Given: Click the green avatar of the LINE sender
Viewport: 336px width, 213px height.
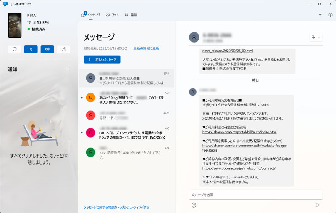Looking at the screenshot, I should [91, 152].
